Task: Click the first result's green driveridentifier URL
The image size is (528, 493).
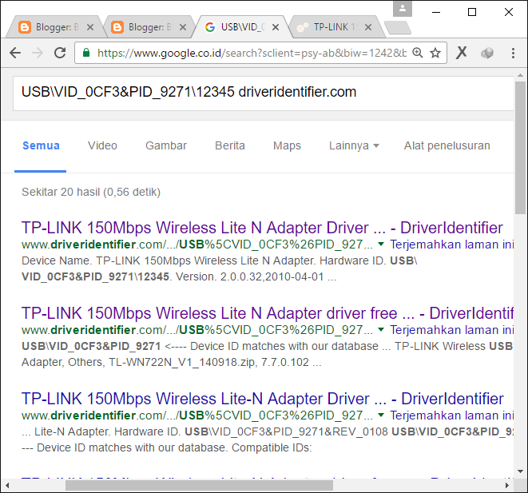Action: pyautogui.click(x=197, y=245)
